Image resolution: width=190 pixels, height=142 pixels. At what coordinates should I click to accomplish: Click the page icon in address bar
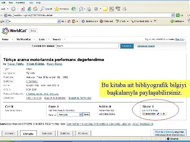(6, 15)
